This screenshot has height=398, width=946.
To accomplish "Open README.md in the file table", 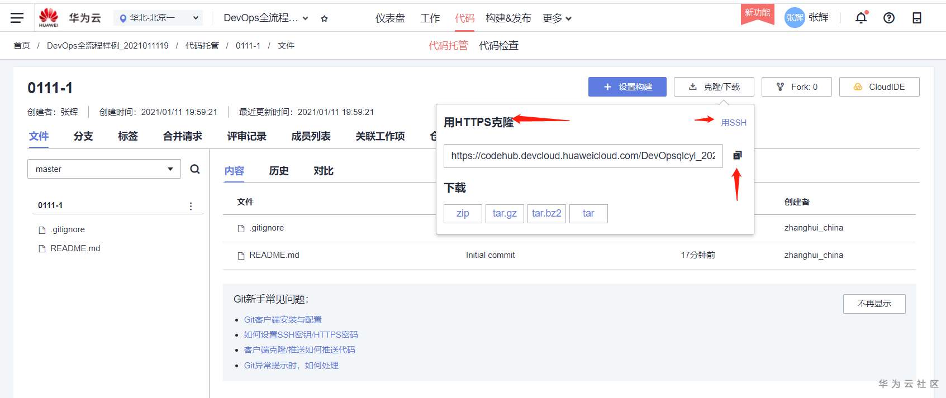I will [274, 255].
